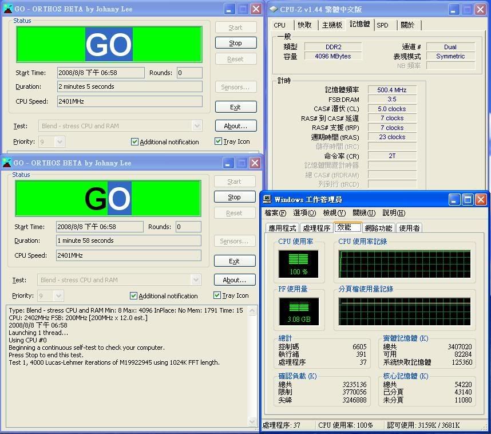Minimize the lower ORTHOS window
The height and width of the screenshot is (434, 491).
[x=228, y=163]
